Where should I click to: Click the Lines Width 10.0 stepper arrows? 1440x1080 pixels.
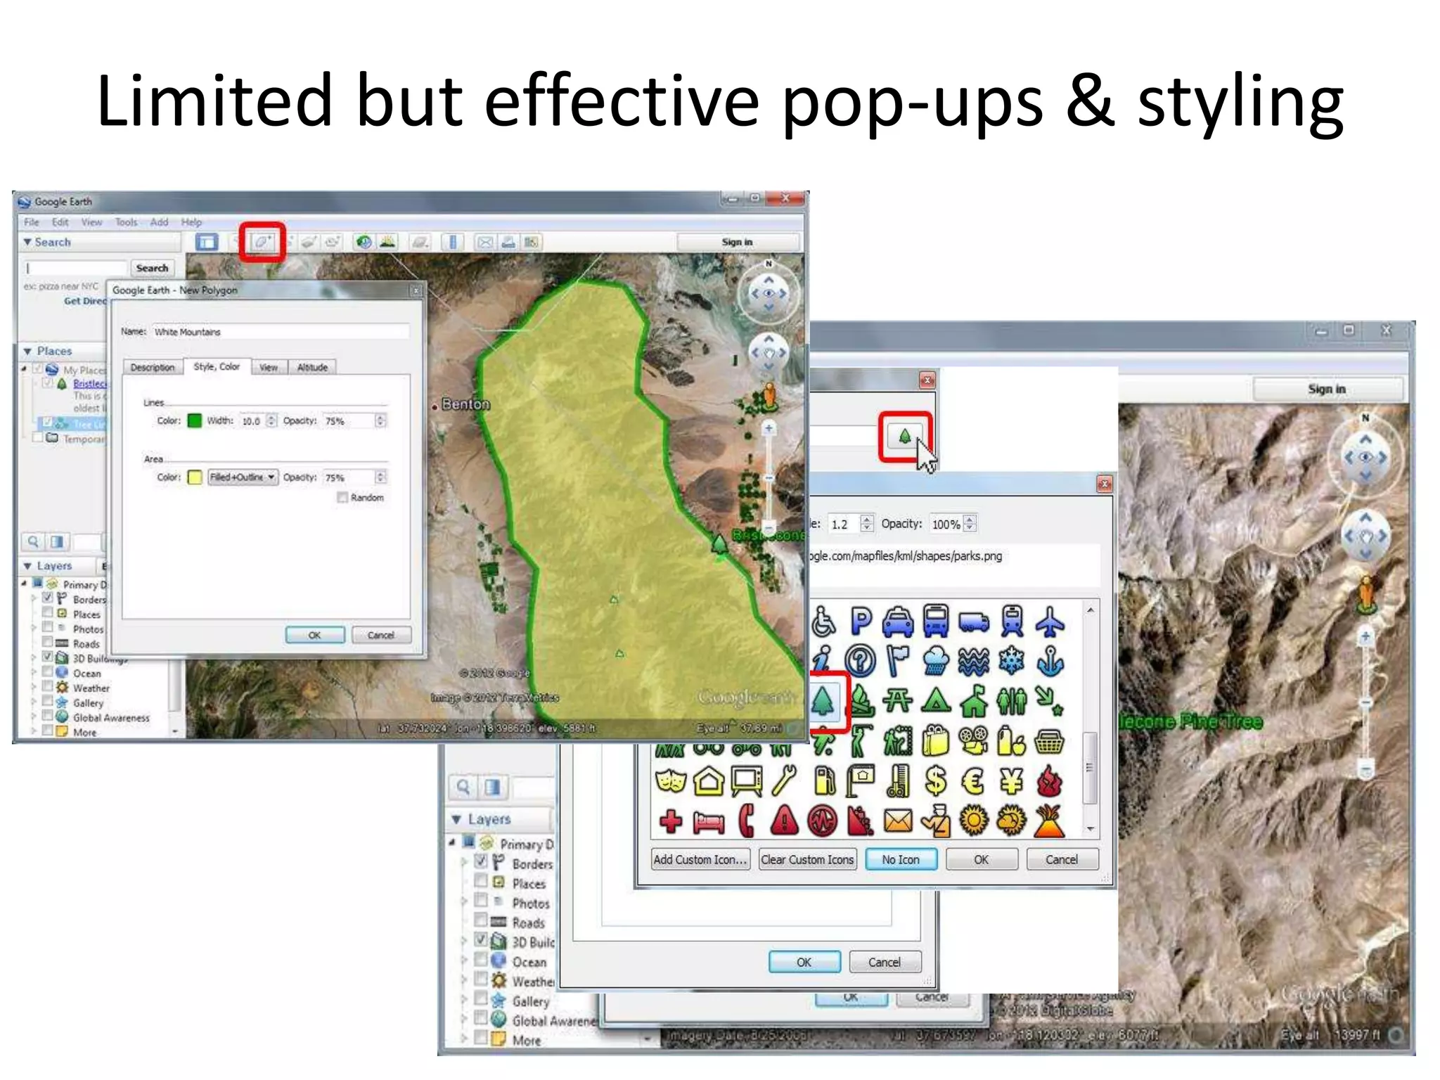pos(271,420)
